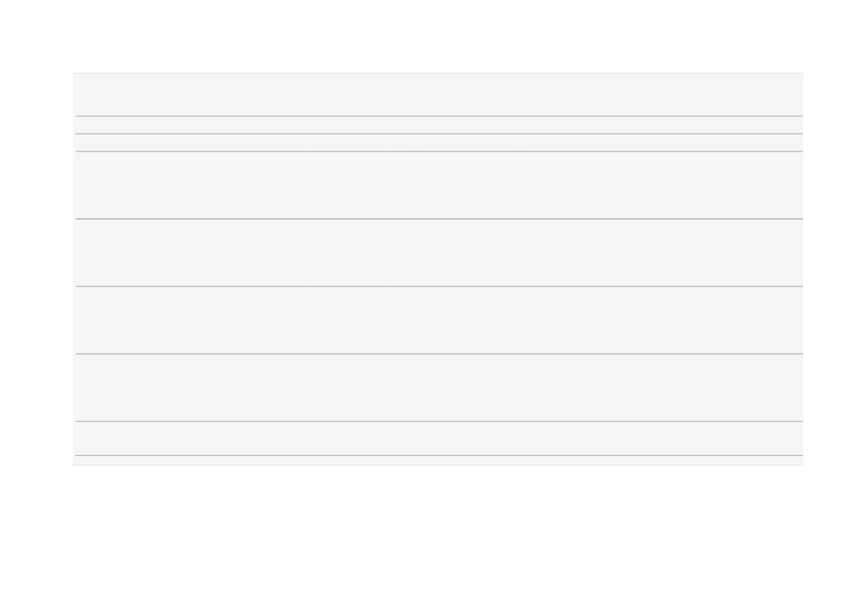
Task: Click the blank header area of the table
Action: (438, 95)
